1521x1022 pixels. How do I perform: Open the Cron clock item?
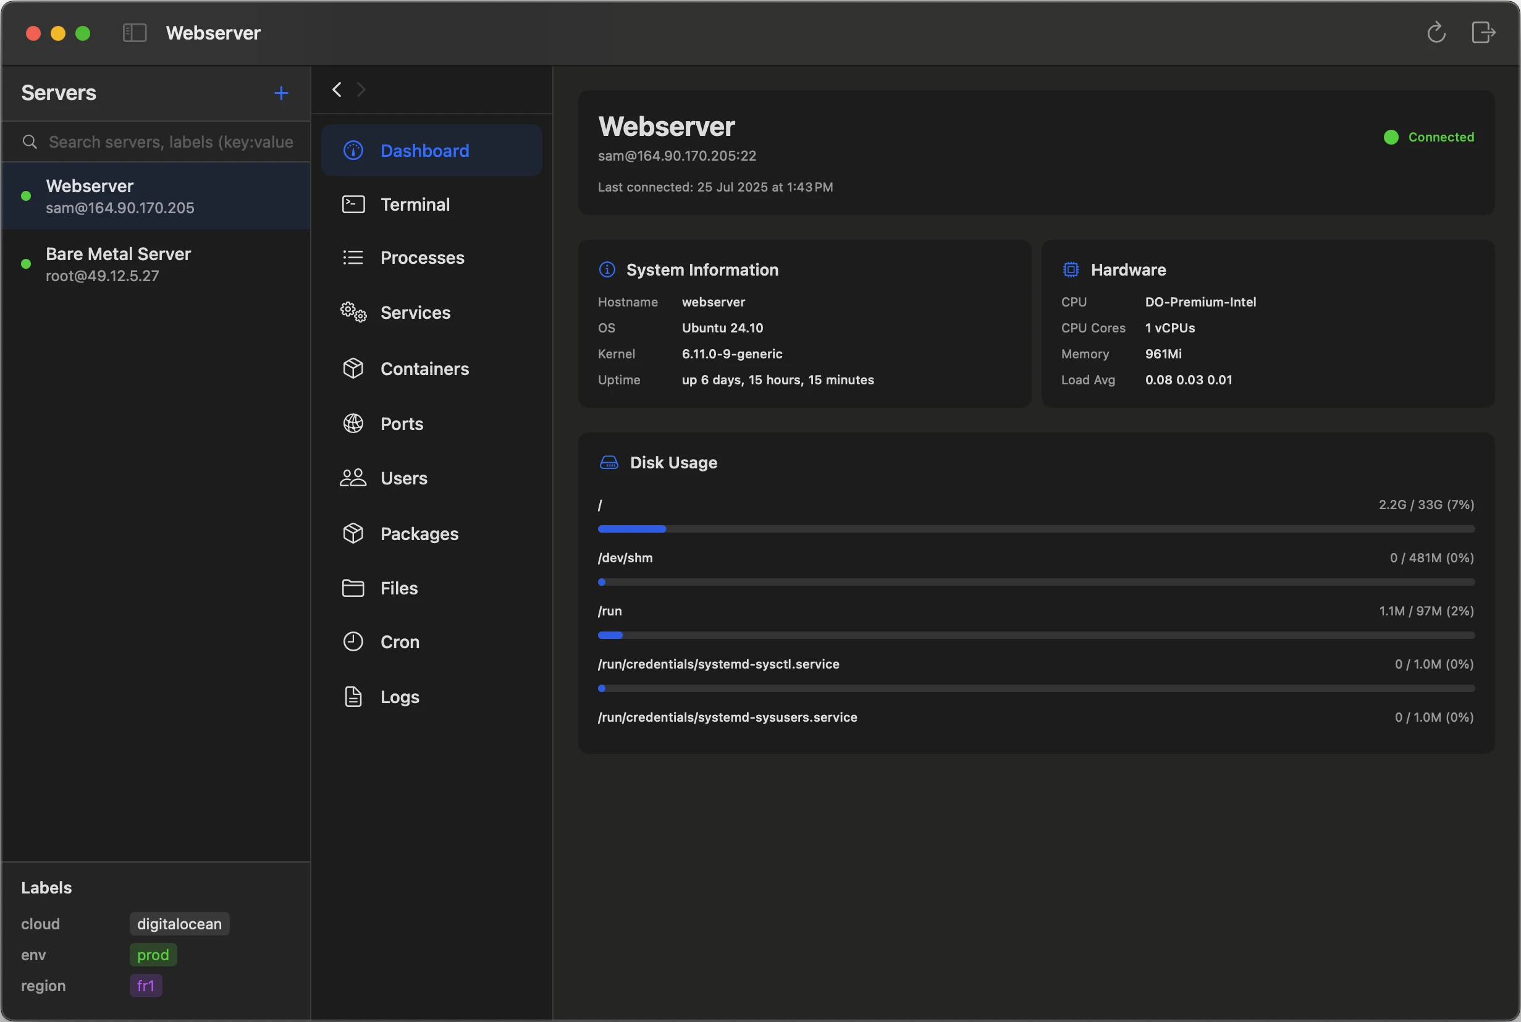point(431,642)
